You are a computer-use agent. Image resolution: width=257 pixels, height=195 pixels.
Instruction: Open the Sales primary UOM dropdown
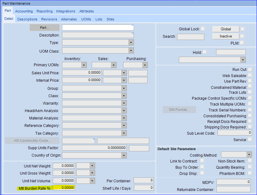(x=113, y=65)
